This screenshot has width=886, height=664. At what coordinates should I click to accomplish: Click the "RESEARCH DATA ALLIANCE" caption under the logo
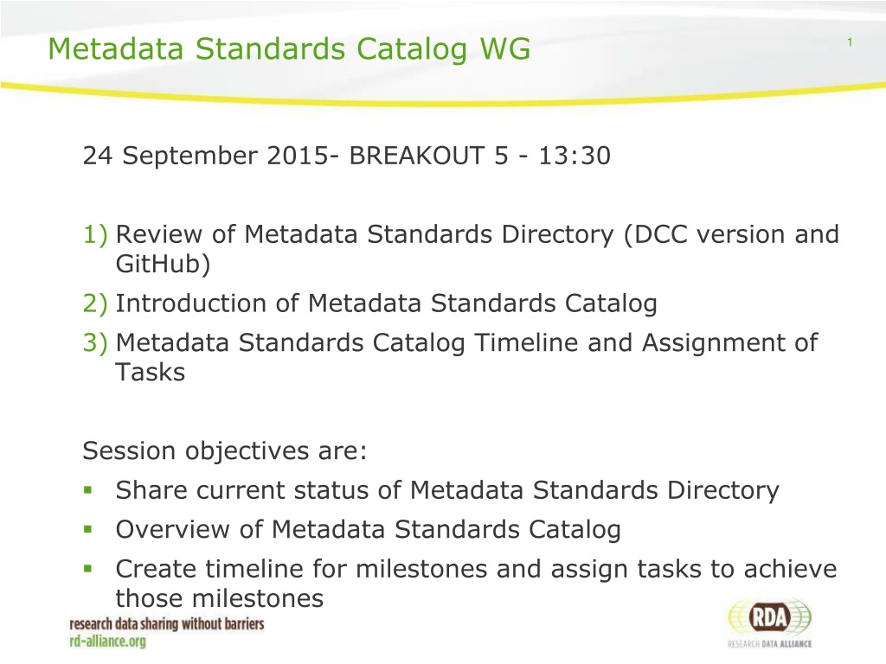pyautogui.click(x=769, y=644)
